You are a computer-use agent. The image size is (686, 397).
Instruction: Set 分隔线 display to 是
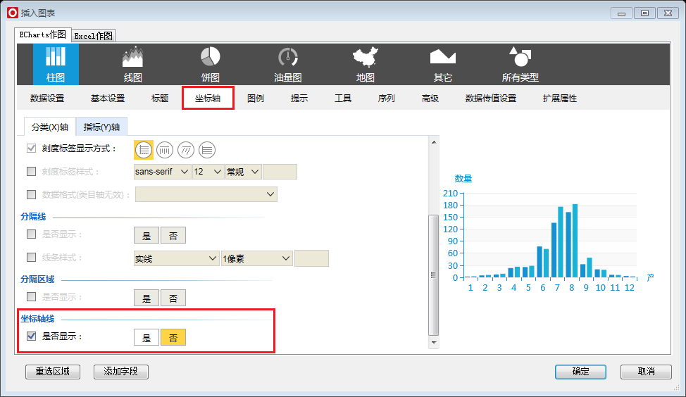[146, 235]
